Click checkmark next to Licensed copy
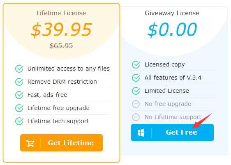231x165 pixels. [x=136, y=64]
